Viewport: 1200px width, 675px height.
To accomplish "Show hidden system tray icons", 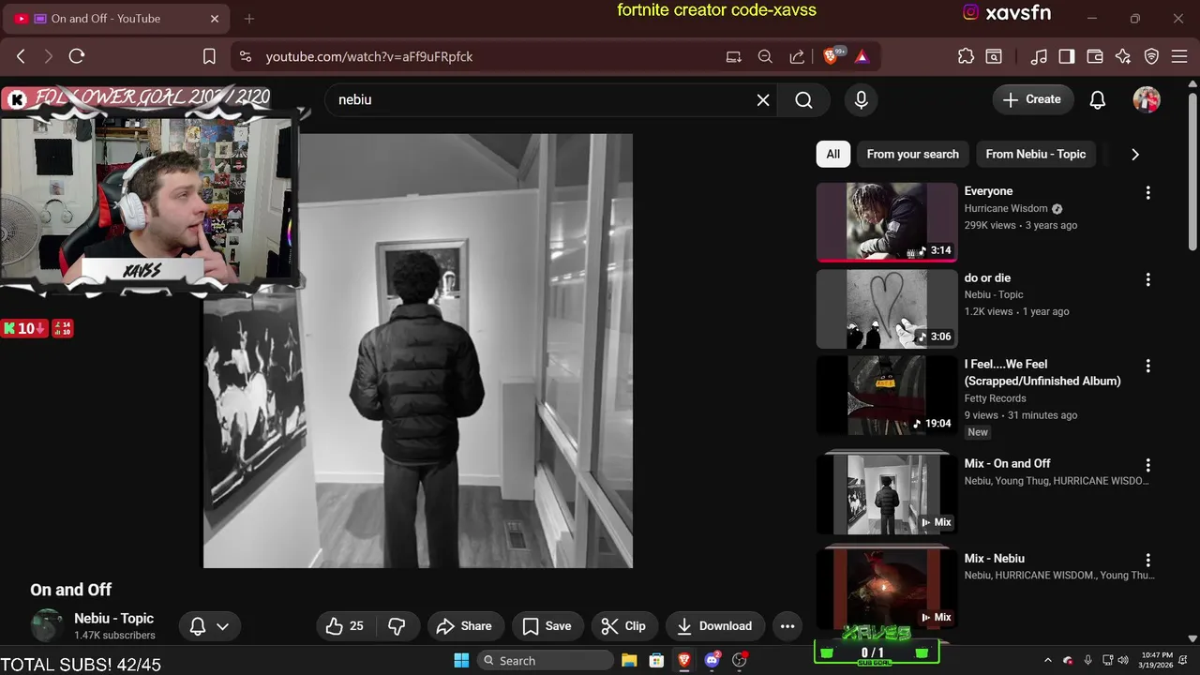I will click(x=1048, y=660).
